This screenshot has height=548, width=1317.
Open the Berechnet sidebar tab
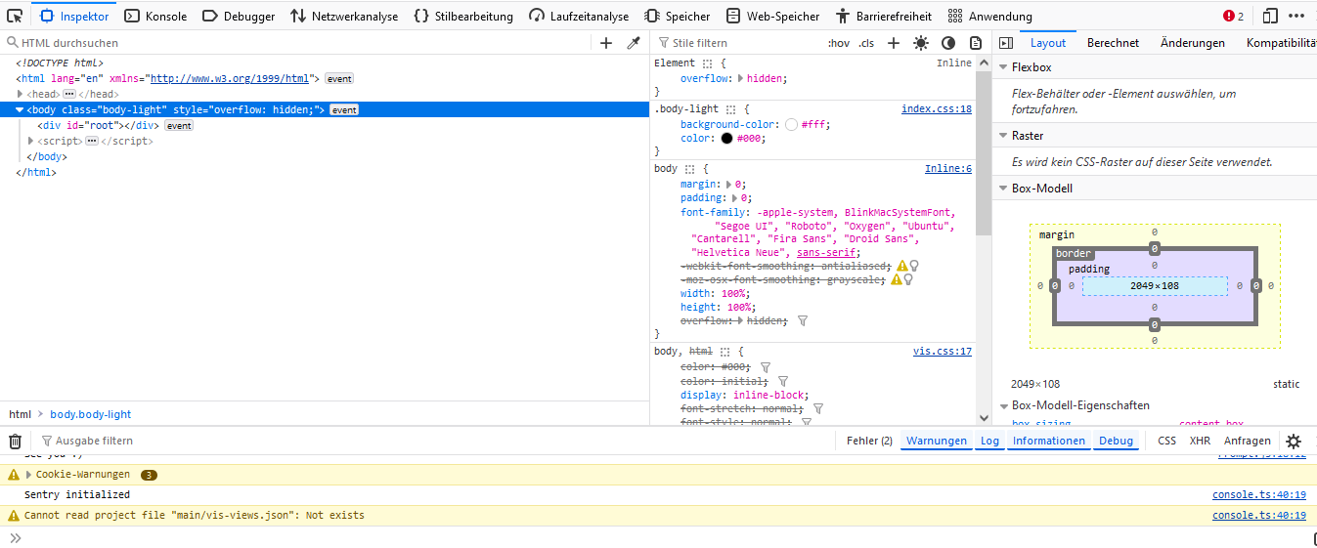tap(1113, 43)
